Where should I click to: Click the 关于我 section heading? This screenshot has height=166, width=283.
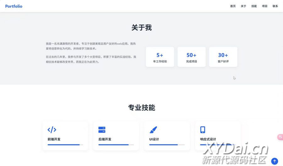tap(141, 28)
